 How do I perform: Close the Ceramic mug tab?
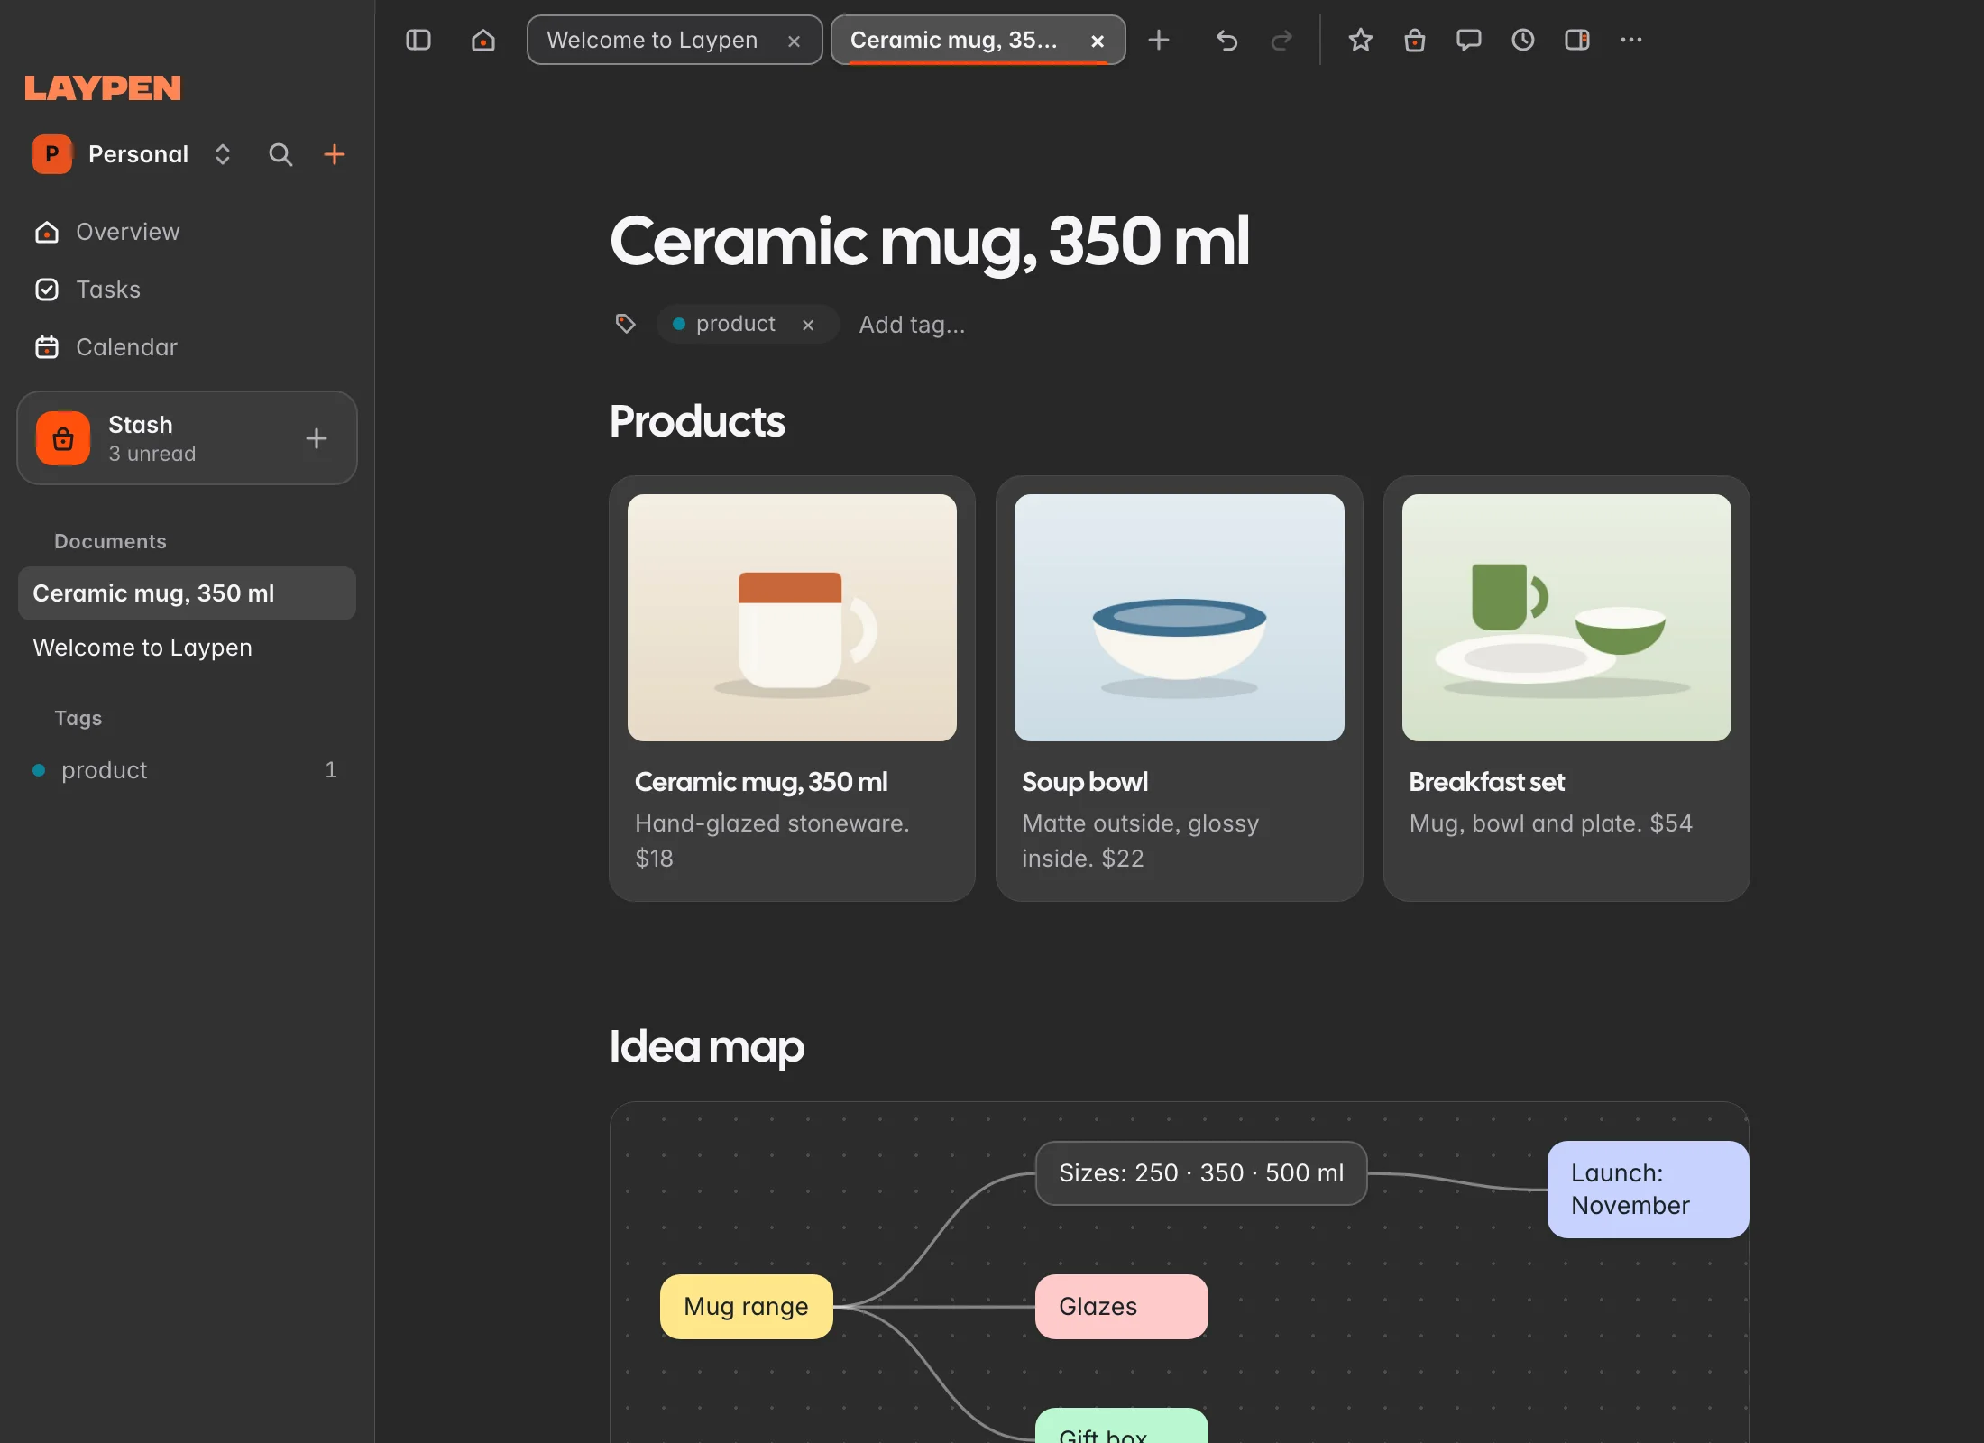pos(1098,41)
